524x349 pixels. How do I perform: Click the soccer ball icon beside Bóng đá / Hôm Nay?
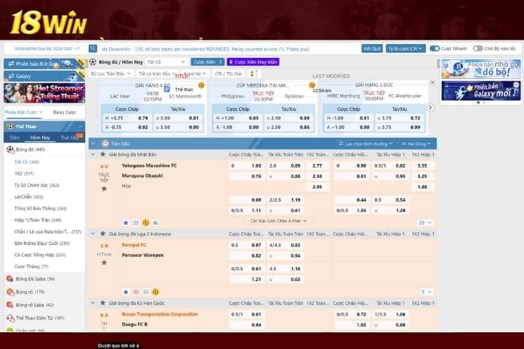(x=93, y=62)
